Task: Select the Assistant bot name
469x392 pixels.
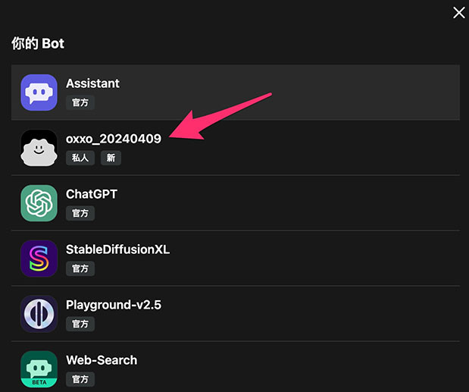Action: pos(92,83)
